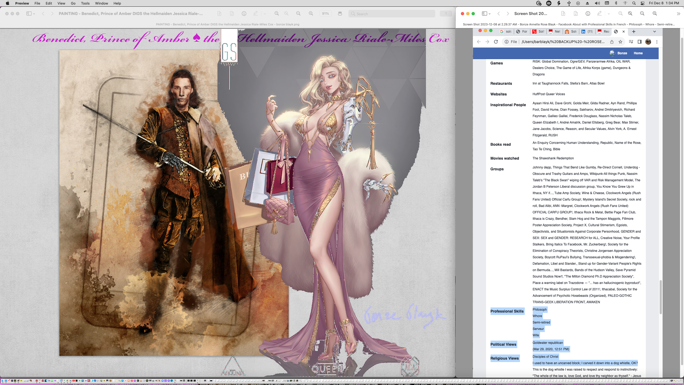Click document up-arrow icon in painting window toolbar
Screen dimensions: 684x385
click(x=219, y=14)
